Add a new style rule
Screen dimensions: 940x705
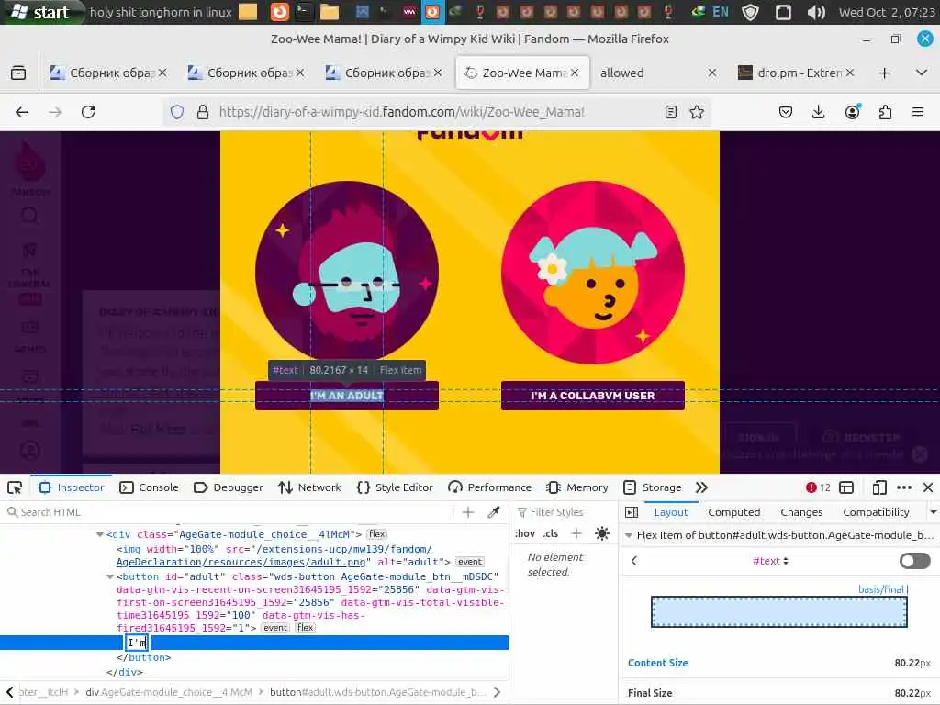[576, 533]
